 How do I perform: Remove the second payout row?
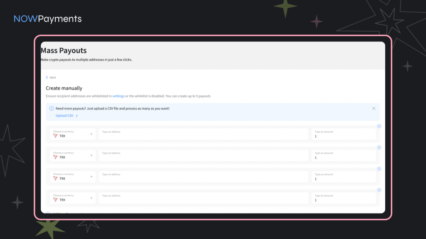pos(379,147)
